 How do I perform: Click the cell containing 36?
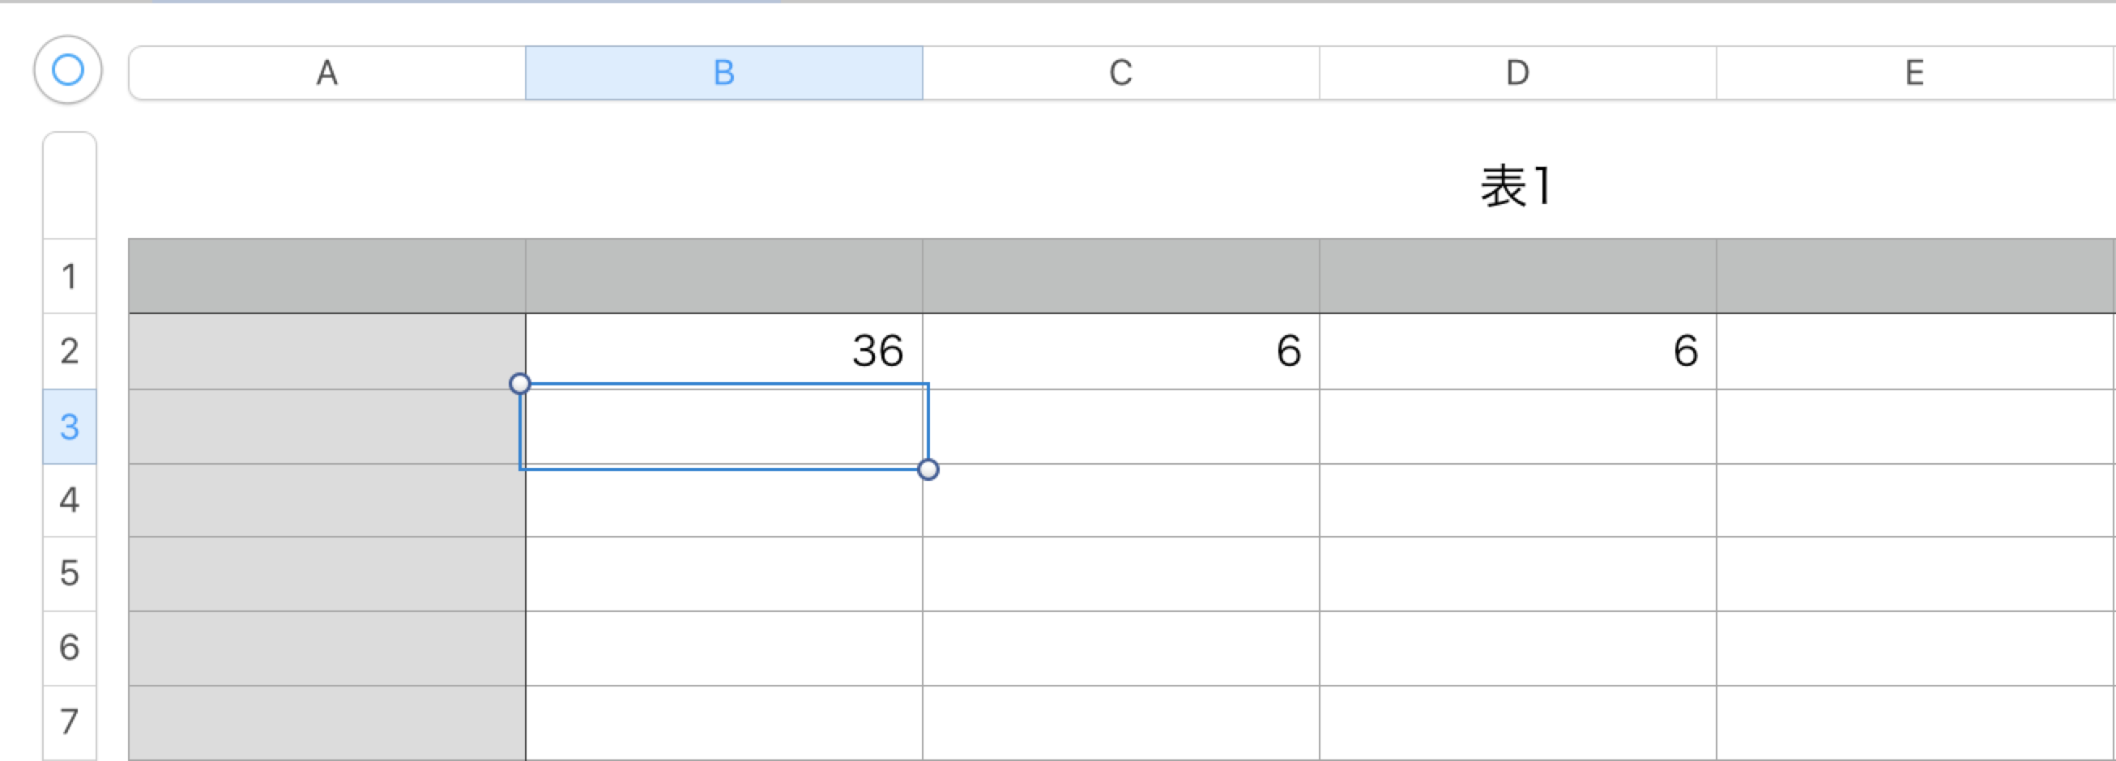tap(723, 351)
